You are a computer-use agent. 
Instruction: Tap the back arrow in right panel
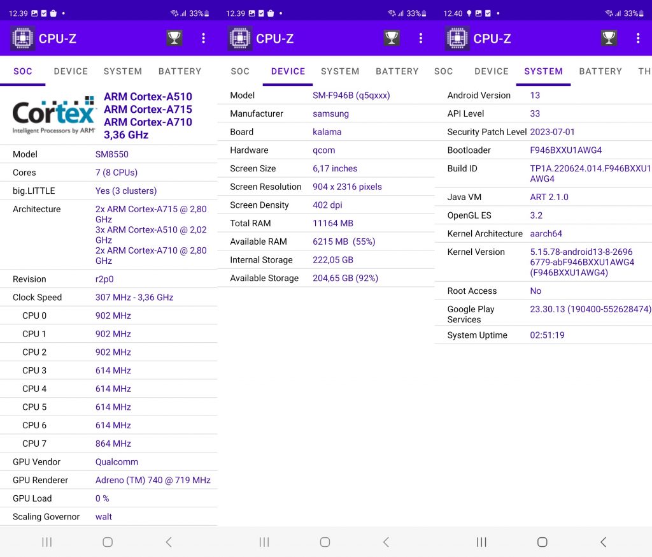(604, 542)
